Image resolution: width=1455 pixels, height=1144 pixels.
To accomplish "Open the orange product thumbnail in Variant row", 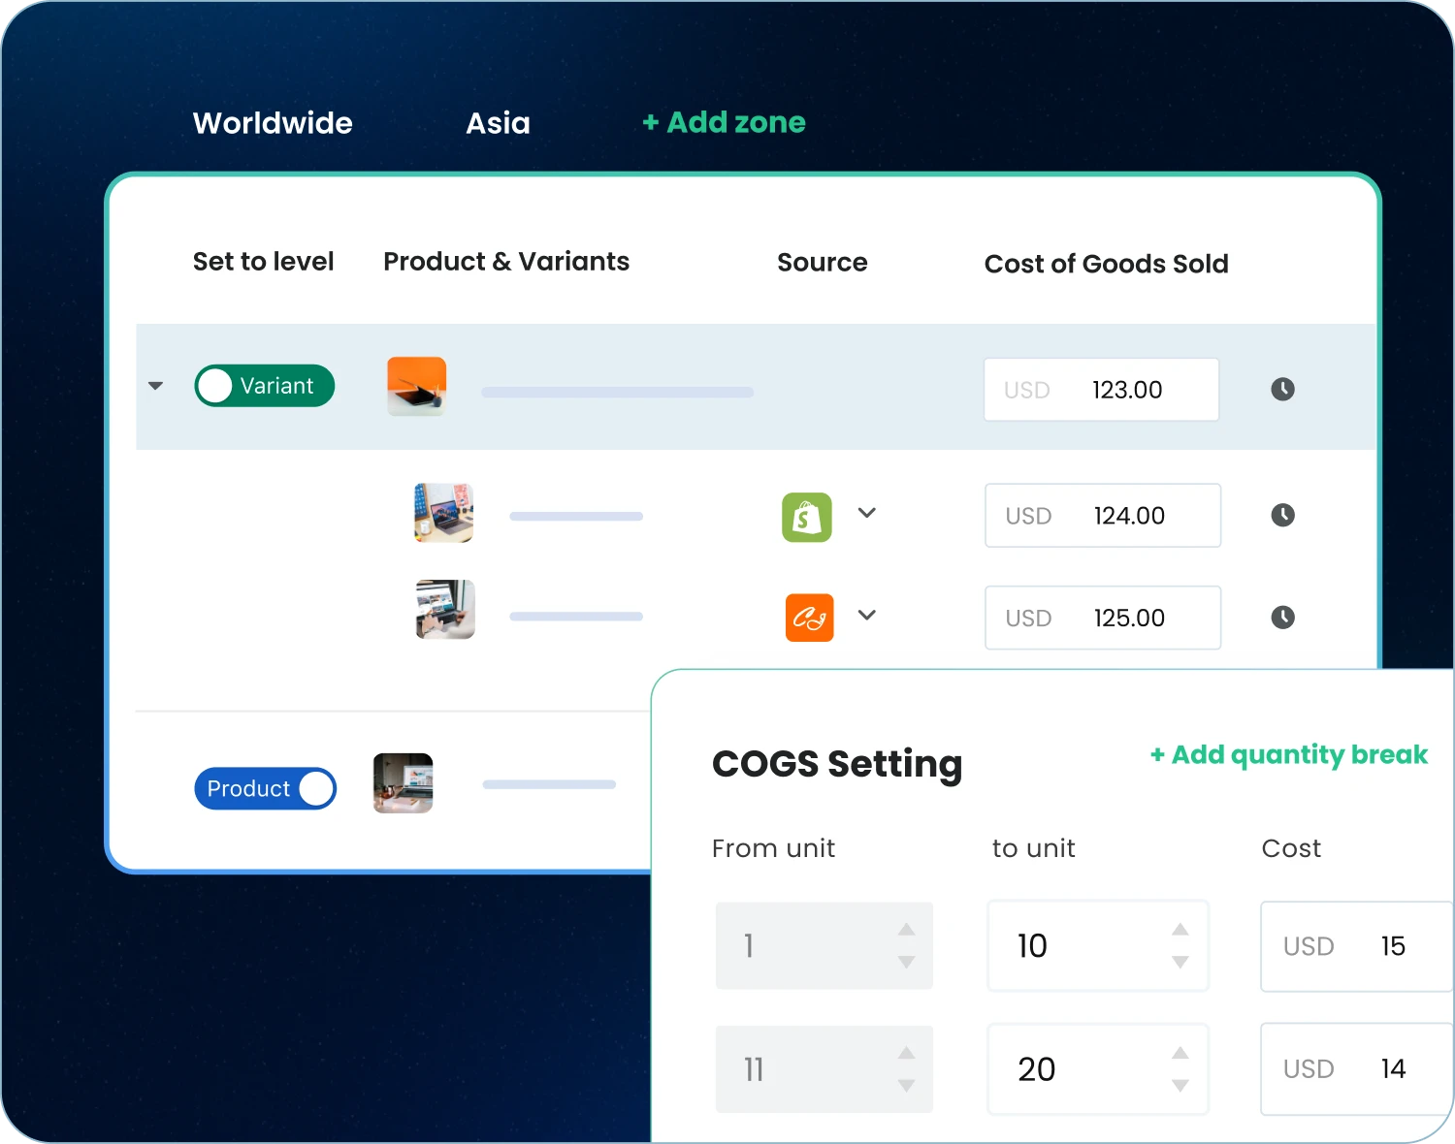I will tap(417, 386).
